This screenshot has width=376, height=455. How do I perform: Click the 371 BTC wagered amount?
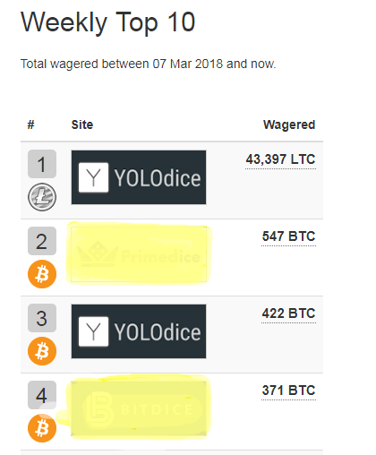click(288, 391)
